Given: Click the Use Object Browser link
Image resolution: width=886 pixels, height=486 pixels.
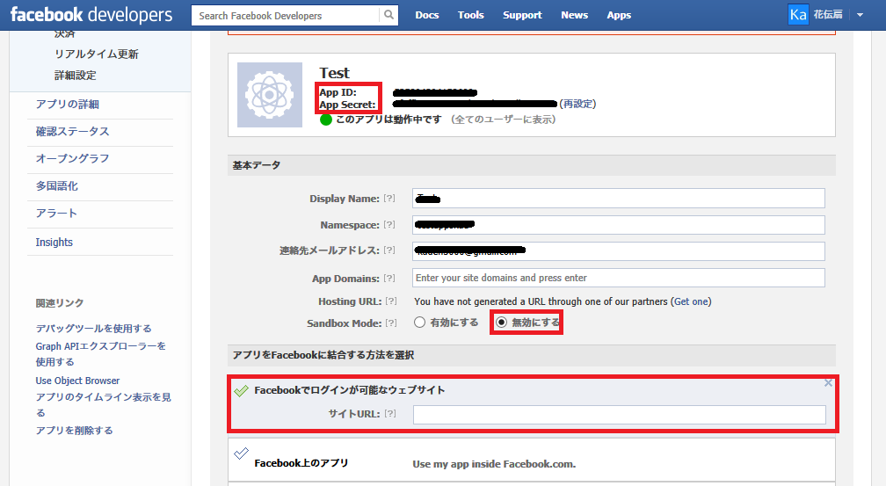Looking at the screenshot, I should click(x=77, y=381).
